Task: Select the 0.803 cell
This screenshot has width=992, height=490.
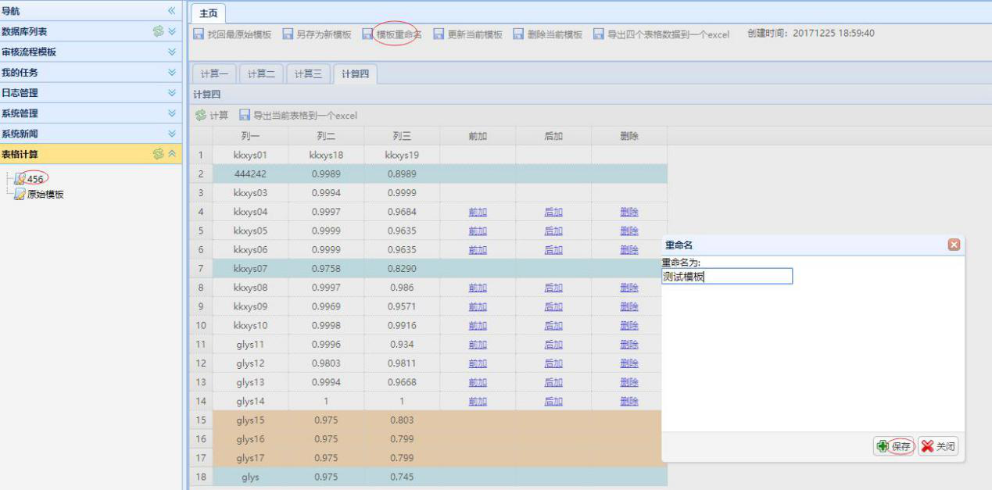Action: coord(402,420)
